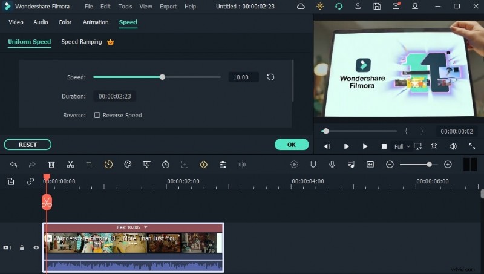
Task: Click the Speed slider handle
Action: (162, 77)
